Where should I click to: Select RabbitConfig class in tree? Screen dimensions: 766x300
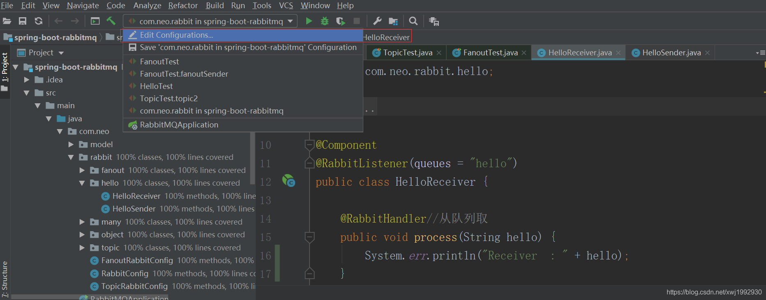(x=125, y=273)
